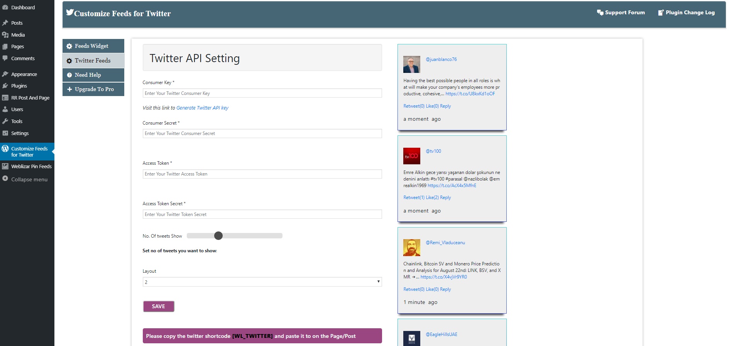Focus the Access Token input field
This screenshot has width=729, height=346.
tap(262, 174)
